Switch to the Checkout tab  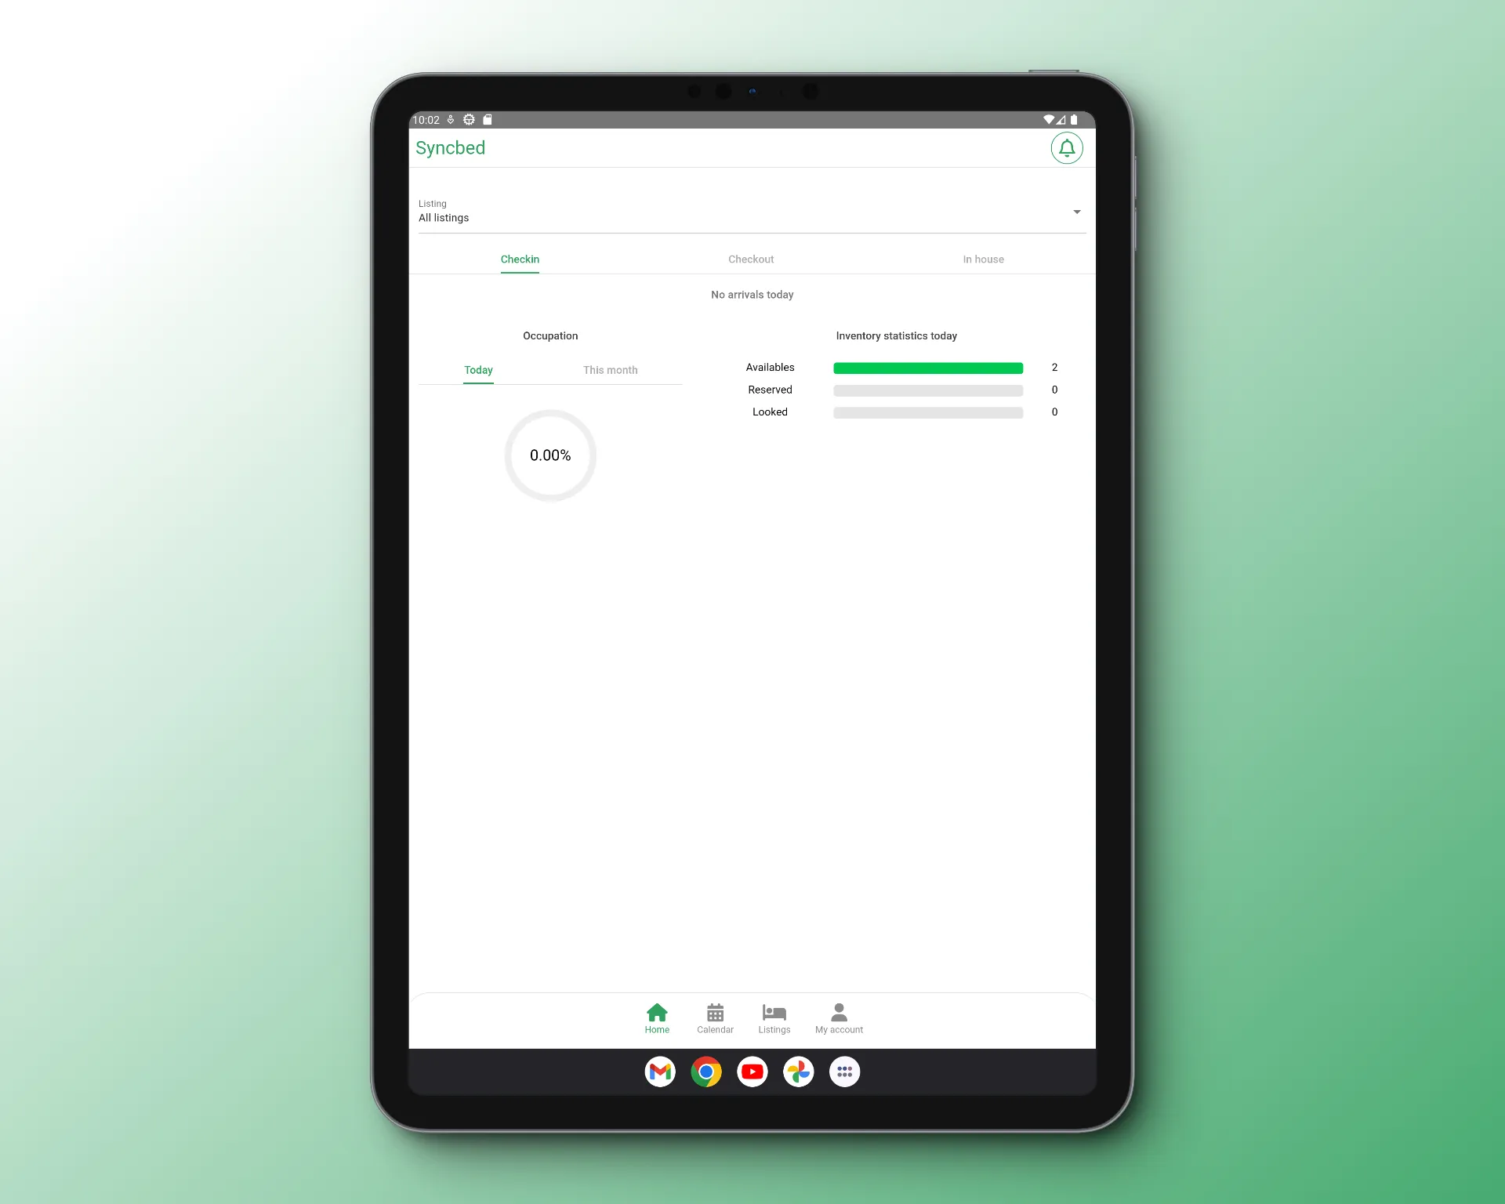pos(749,259)
